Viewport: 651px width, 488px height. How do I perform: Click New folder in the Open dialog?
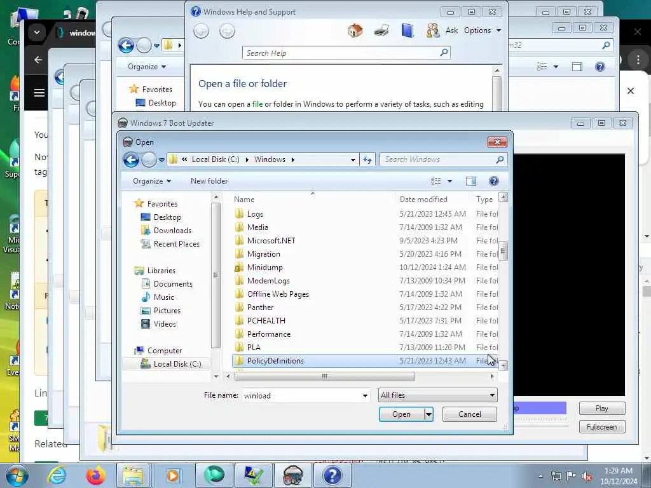(209, 181)
